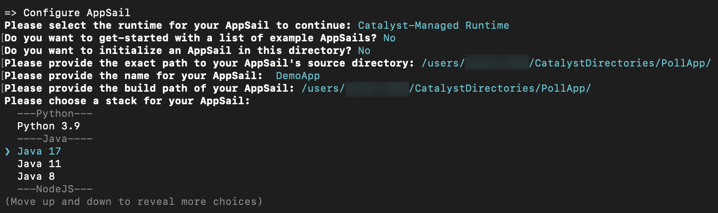Click the ---NodeJS--- group separator
The image size is (718, 213).
coord(55,189)
